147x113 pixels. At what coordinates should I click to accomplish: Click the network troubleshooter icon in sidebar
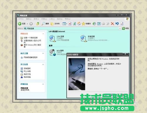click(x=22, y=58)
